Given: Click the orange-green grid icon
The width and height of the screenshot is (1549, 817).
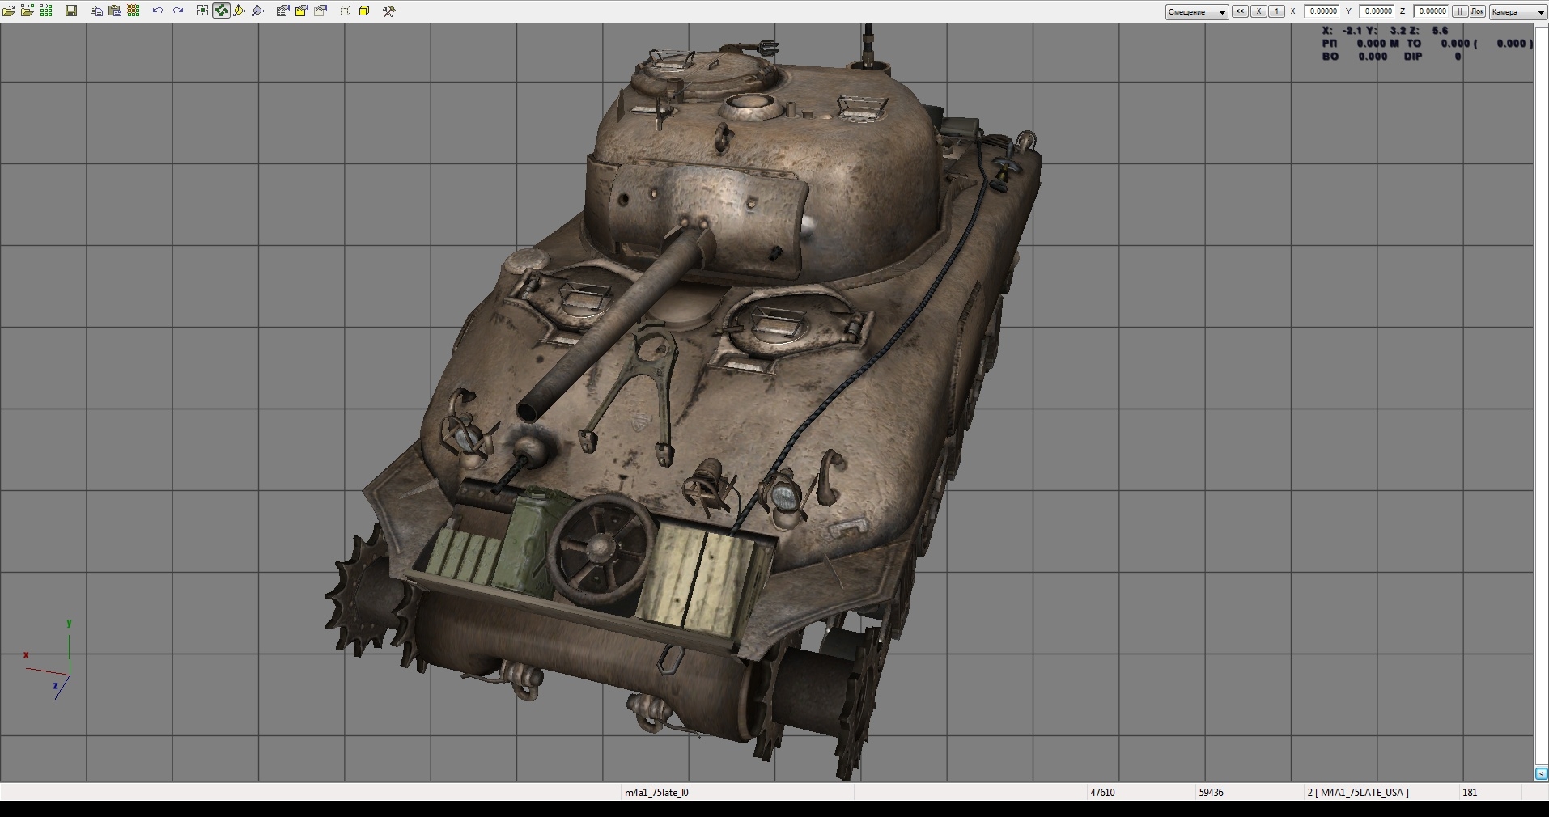Looking at the screenshot, I should point(134,11).
